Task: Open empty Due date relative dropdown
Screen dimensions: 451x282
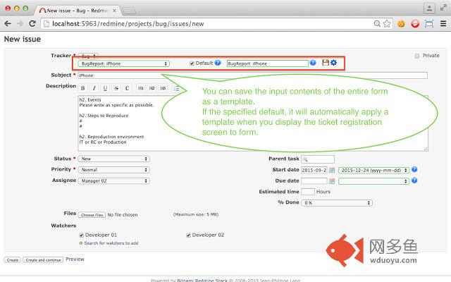Action: pyautogui.click(x=373, y=181)
